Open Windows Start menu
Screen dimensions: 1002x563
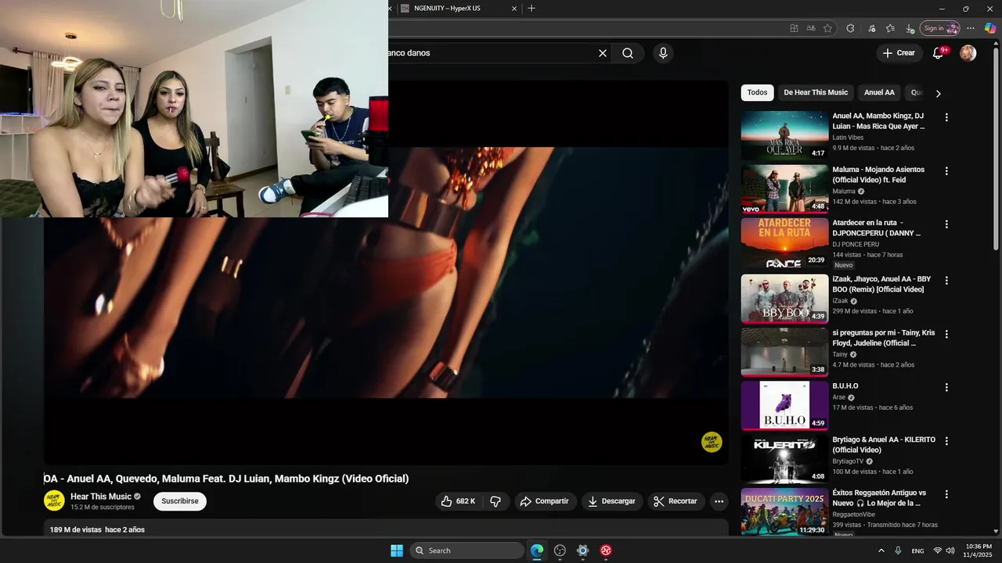pos(397,550)
